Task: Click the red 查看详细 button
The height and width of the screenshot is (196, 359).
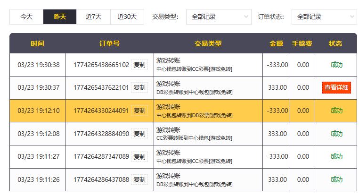Action: point(336,87)
